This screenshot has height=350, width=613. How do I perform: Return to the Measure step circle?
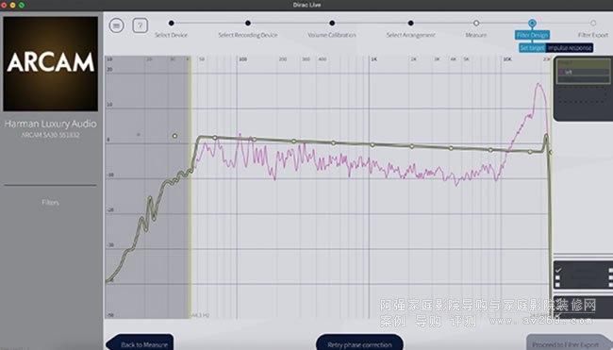(476, 23)
